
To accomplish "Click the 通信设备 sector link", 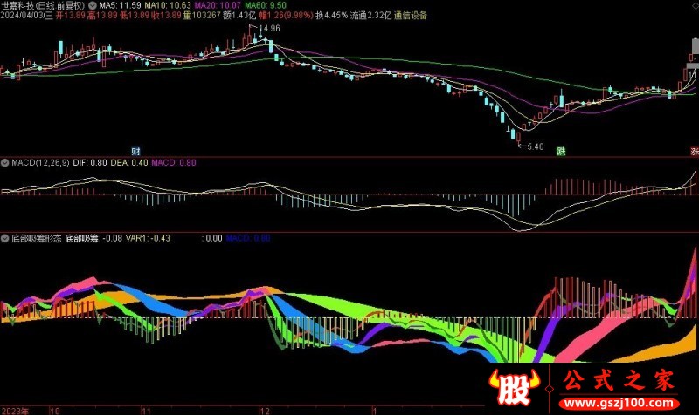I will (x=412, y=16).
